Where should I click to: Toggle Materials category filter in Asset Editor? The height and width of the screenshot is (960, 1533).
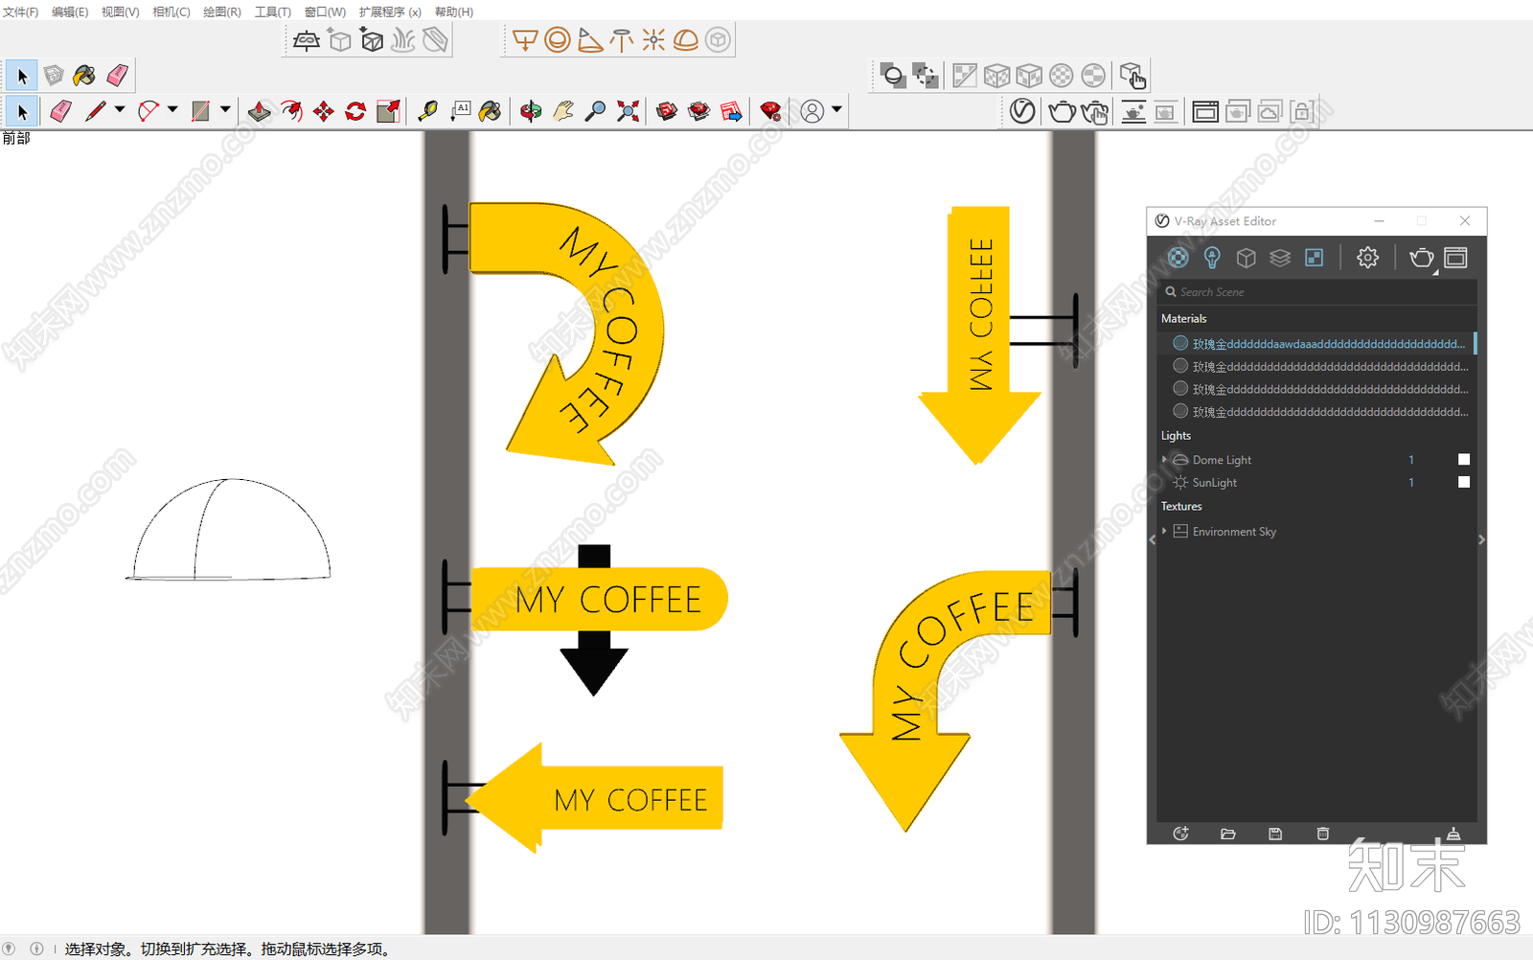[1178, 257]
